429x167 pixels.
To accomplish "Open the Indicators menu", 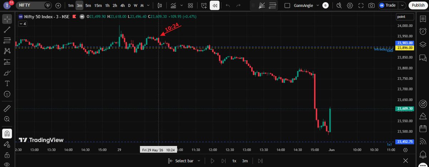I will coord(173,5).
